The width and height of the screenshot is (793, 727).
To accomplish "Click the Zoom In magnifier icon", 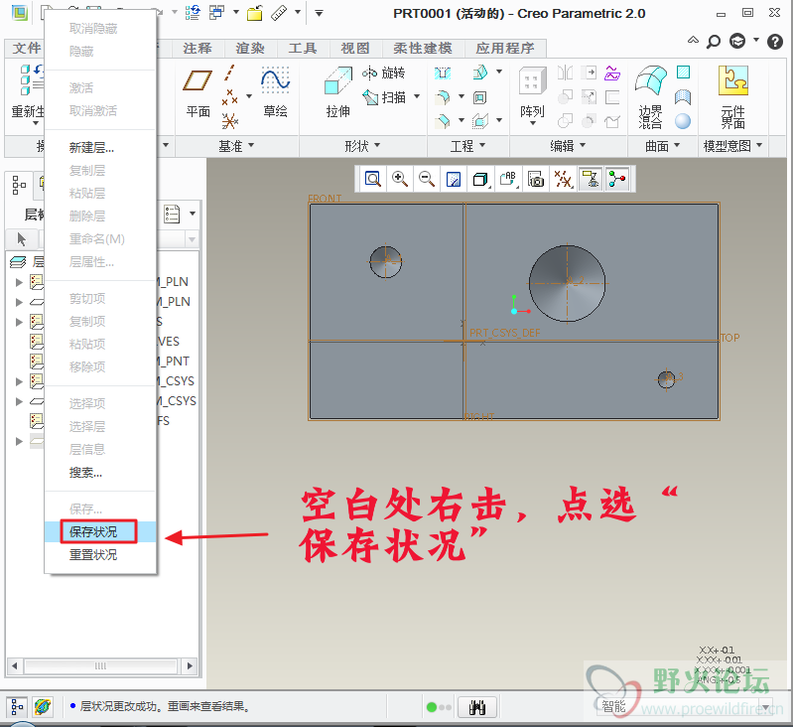I will point(400,179).
